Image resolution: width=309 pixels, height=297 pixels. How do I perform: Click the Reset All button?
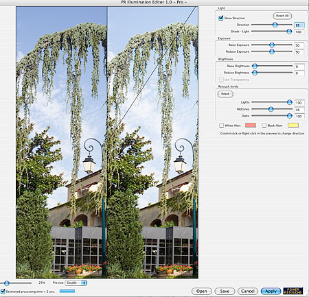click(x=282, y=16)
